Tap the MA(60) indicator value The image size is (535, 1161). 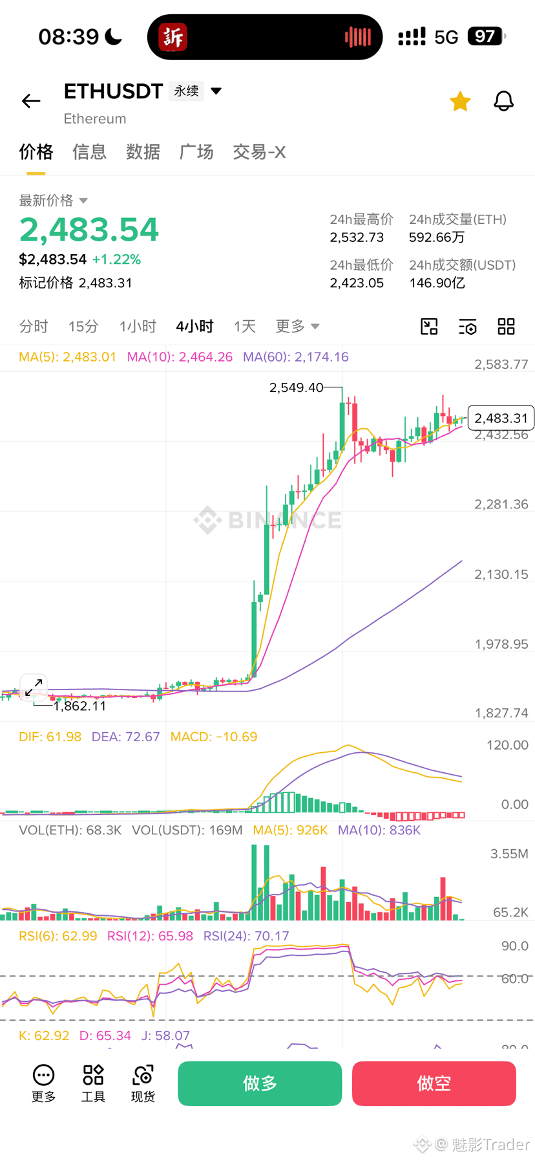(296, 357)
